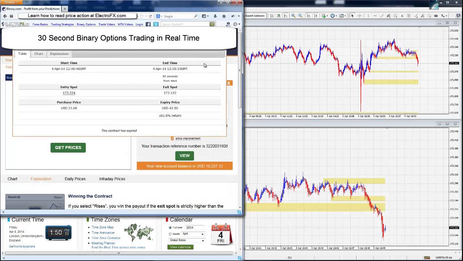Click the calendar year field showing 2014
Viewport: 463px width, 261px height.
(x=194, y=228)
